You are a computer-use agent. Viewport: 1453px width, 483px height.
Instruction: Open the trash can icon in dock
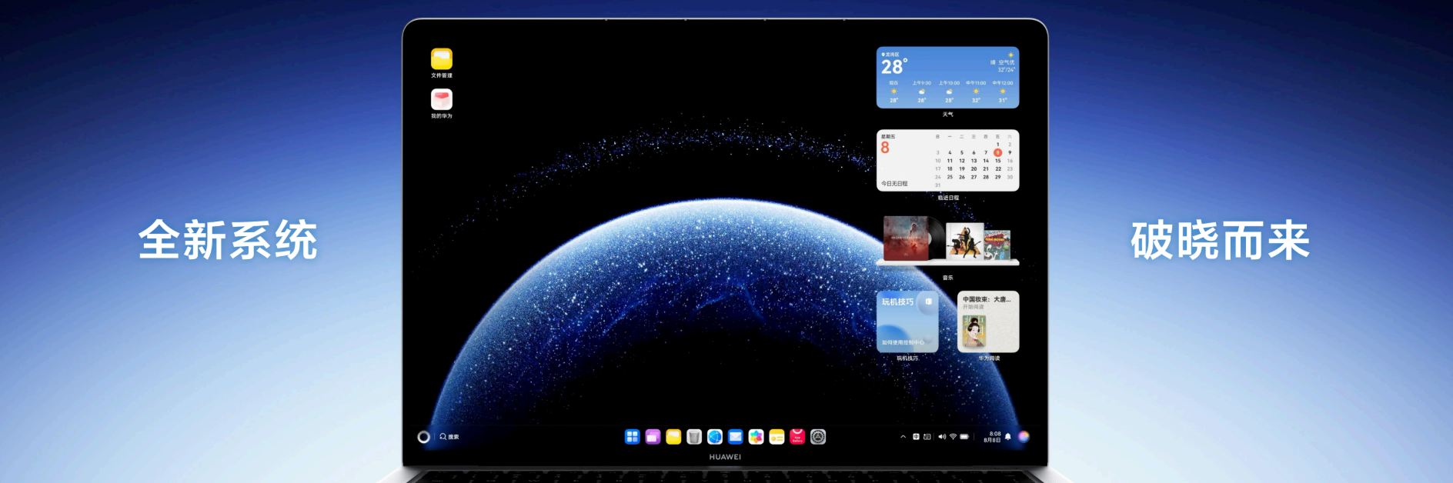click(694, 437)
